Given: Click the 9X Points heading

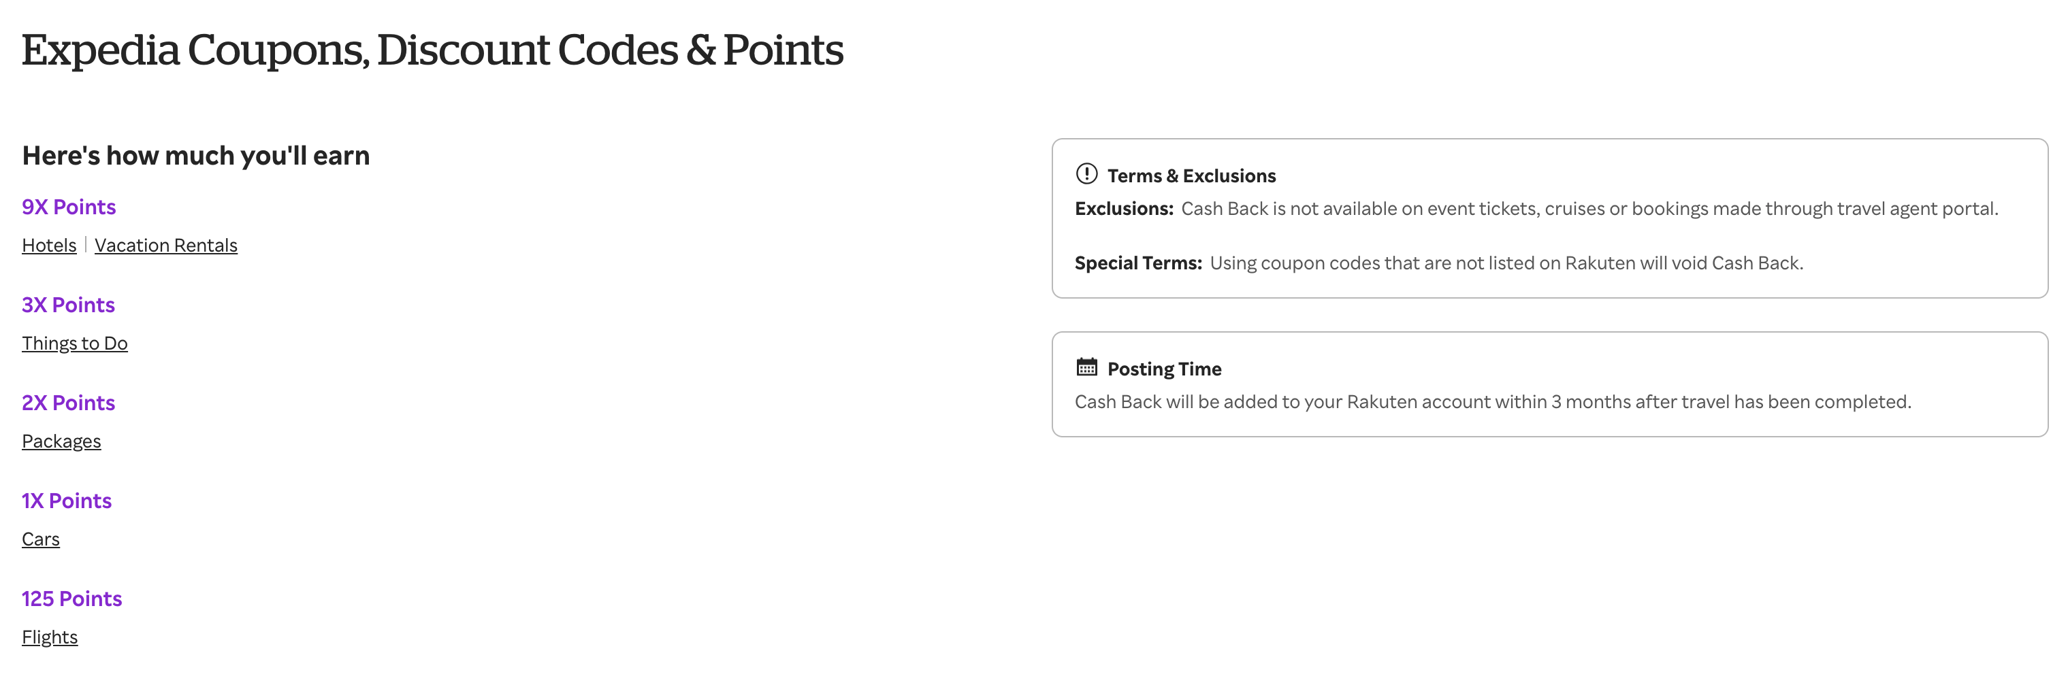Looking at the screenshot, I should [68, 207].
